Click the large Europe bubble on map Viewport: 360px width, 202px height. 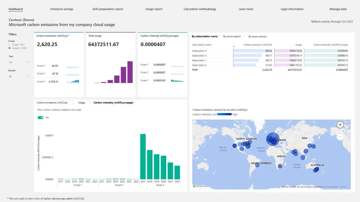coord(273,139)
